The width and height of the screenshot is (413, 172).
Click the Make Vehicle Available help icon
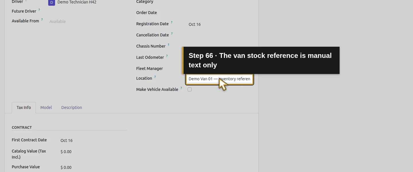click(x=181, y=88)
